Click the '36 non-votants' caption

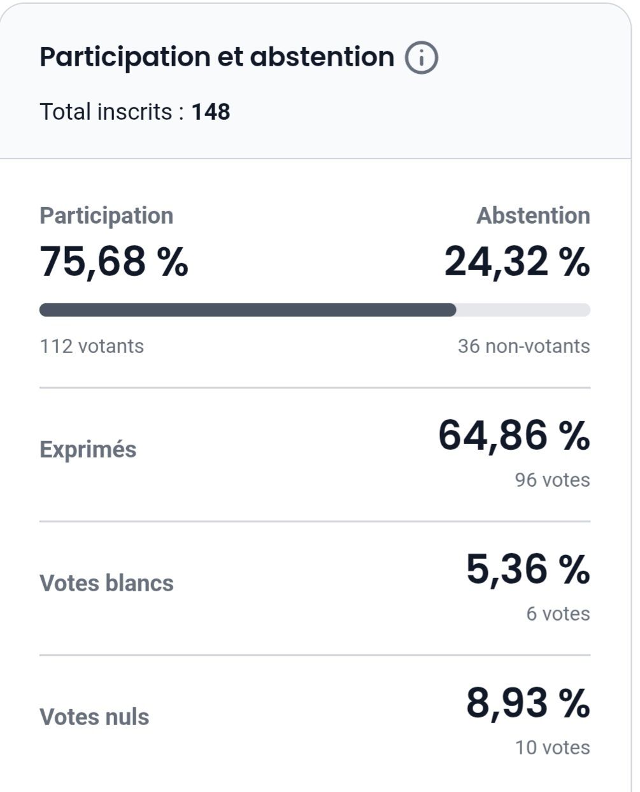tap(523, 346)
